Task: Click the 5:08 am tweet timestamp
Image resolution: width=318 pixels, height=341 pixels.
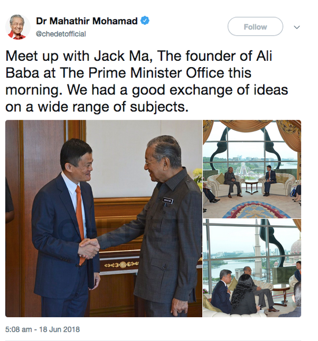Action: [x=19, y=329]
